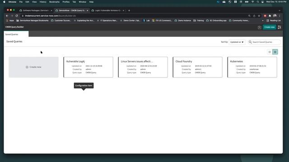This screenshot has height=162, width=289.
Task: Click the plus icon in the Create new card
Action: click(27, 67)
